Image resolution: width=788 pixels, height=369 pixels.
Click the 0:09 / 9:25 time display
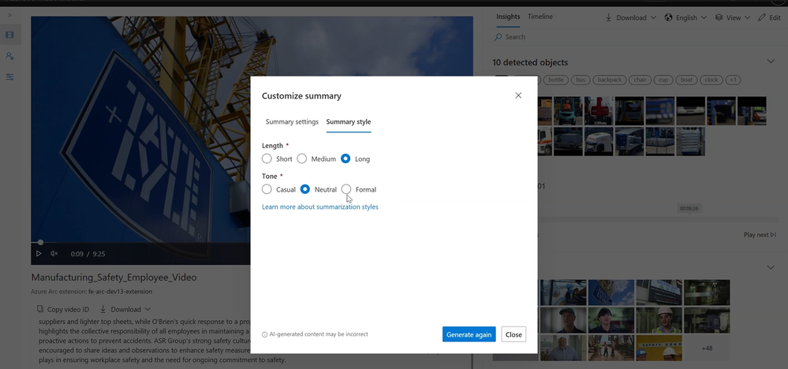point(88,254)
